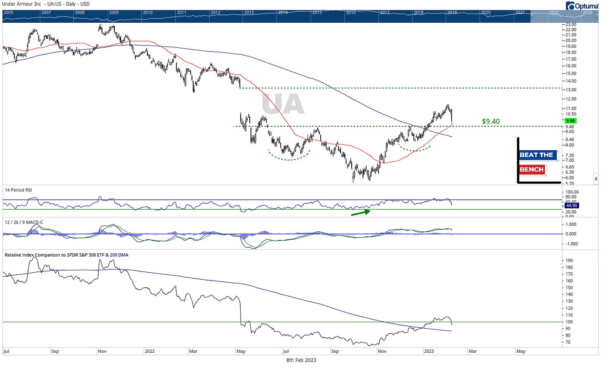Screen dimensions: 601x368
Task: Click the green arrow annotation in RSI panel
Action: pyautogui.click(x=360, y=213)
